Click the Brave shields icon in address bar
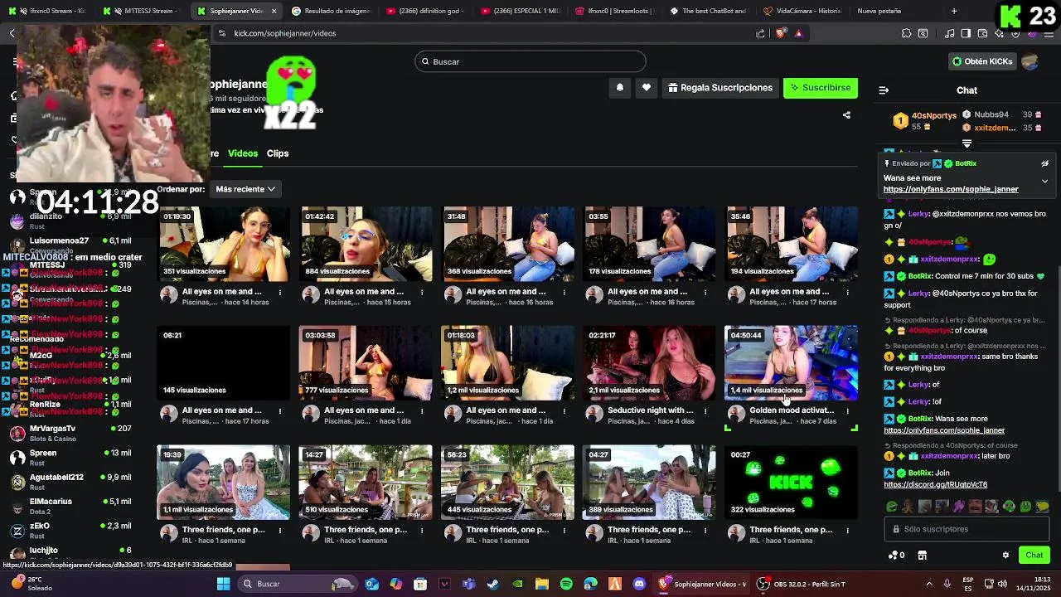Screen dimensions: 1061x597 coord(780,33)
